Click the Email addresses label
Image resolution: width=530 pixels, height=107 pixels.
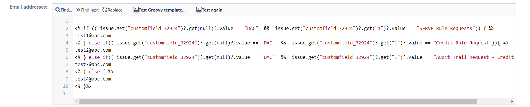(28, 7)
